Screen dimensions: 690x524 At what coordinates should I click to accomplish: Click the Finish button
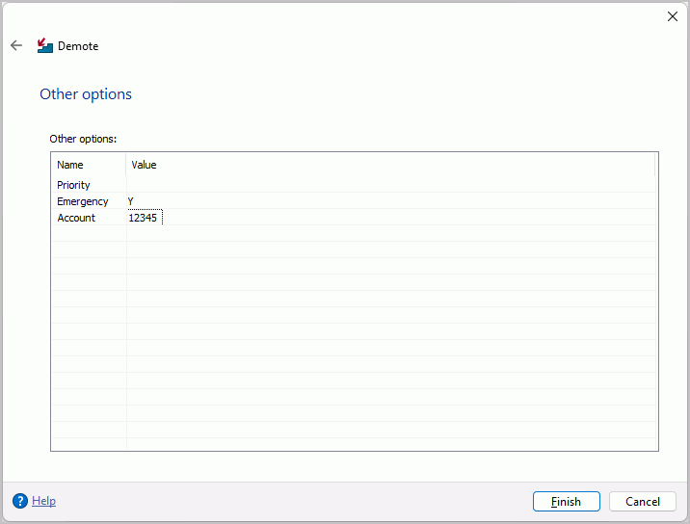(x=566, y=502)
